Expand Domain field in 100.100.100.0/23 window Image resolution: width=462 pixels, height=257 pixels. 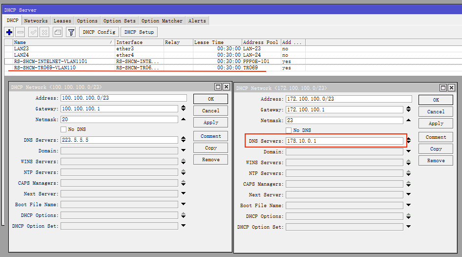tap(183, 151)
